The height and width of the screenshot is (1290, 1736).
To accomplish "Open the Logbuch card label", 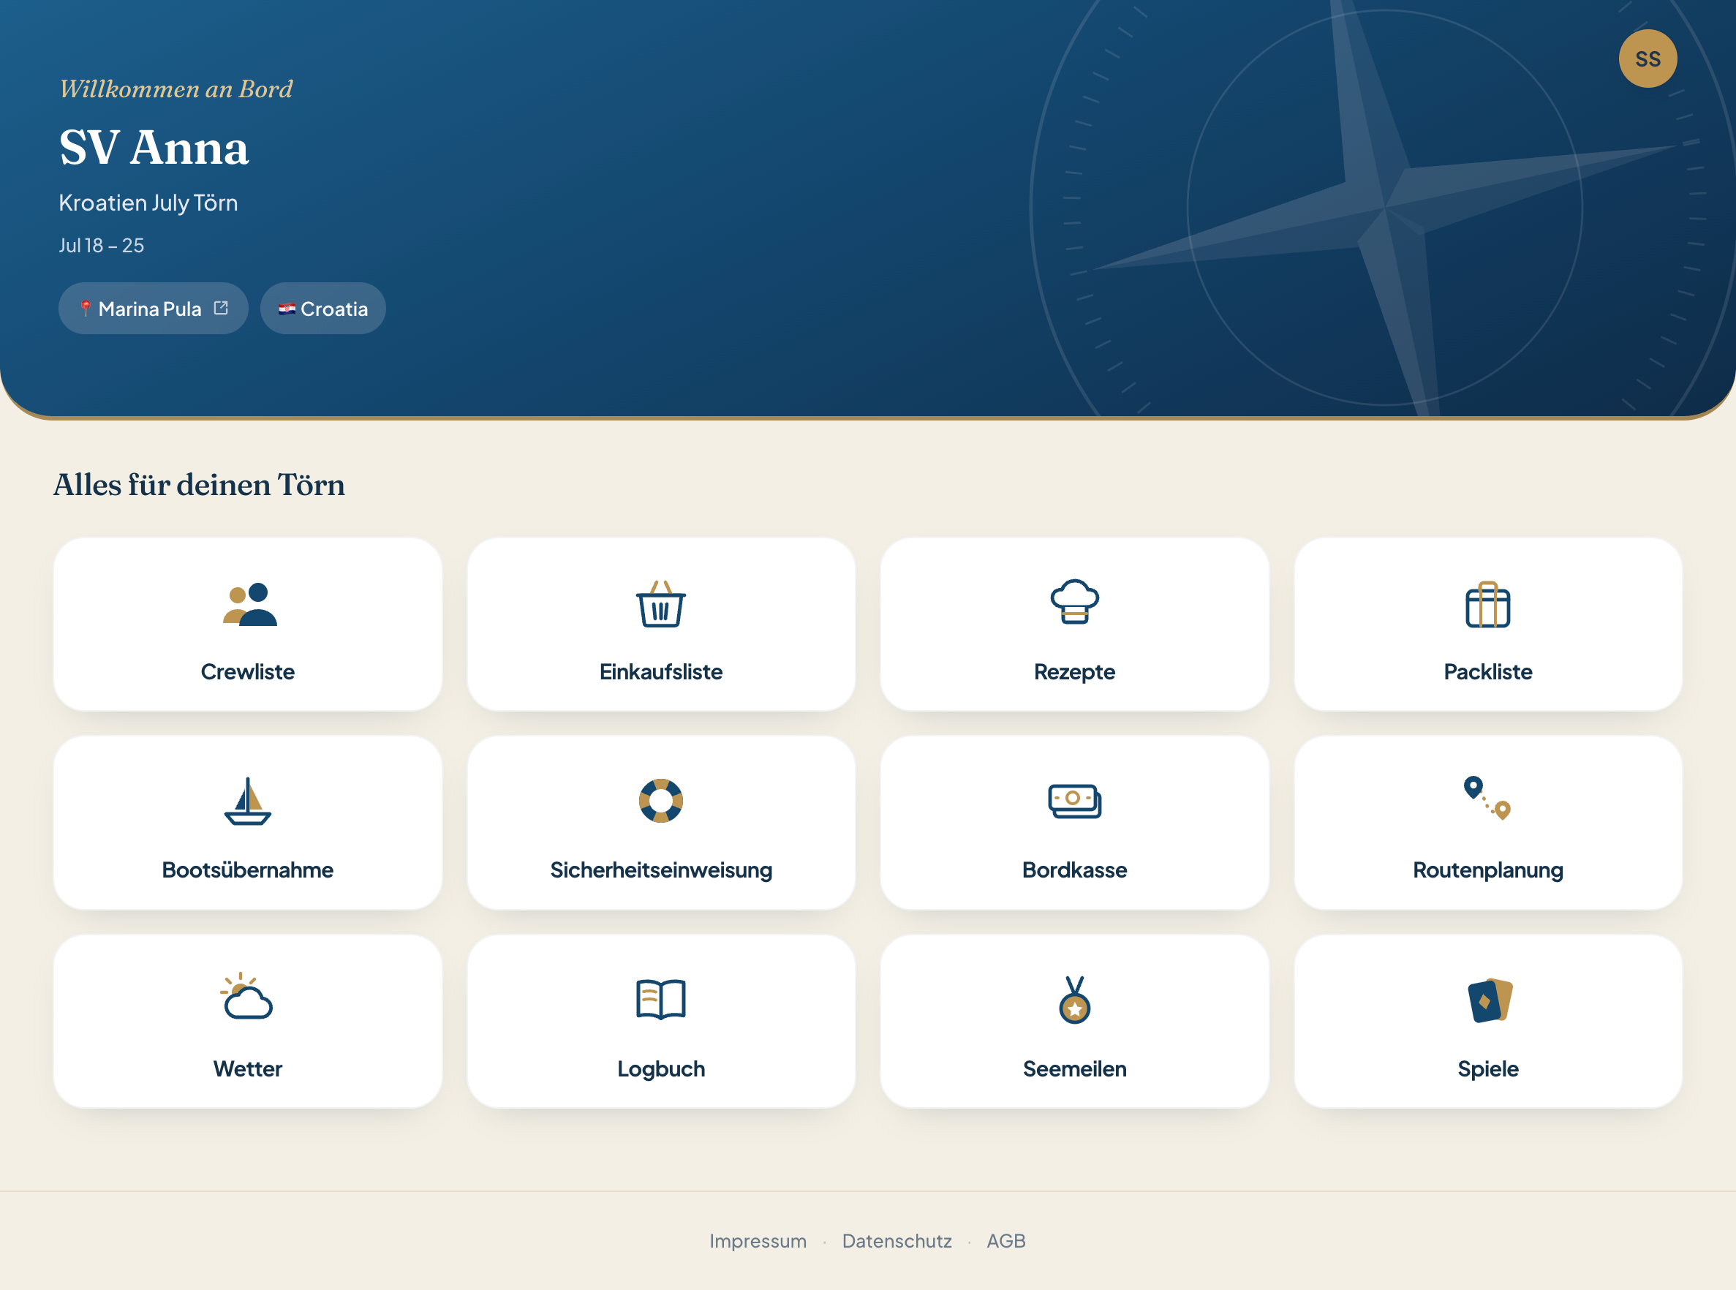I will click(660, 1070).
